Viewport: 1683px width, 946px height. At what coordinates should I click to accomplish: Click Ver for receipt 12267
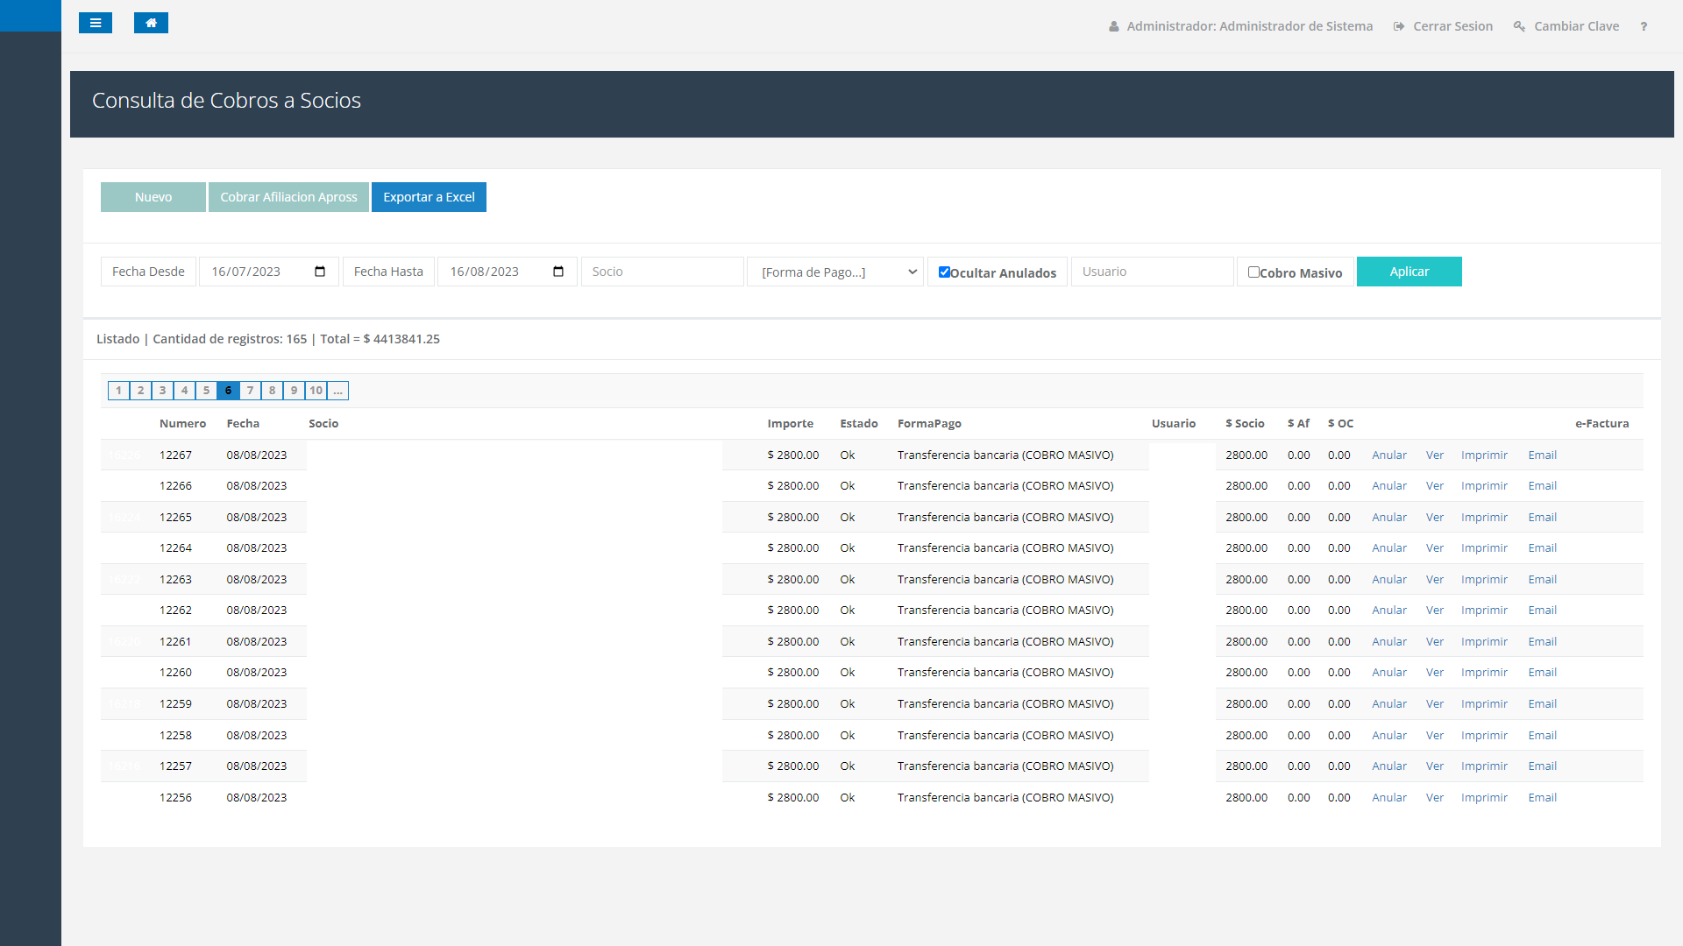[1434, 455]
